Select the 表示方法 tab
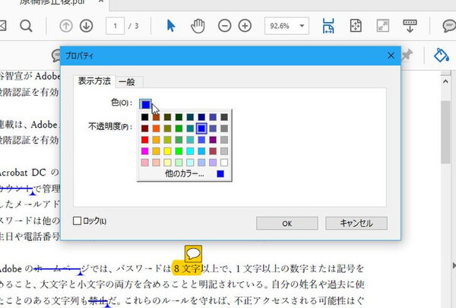 click(x=94, y=81)
